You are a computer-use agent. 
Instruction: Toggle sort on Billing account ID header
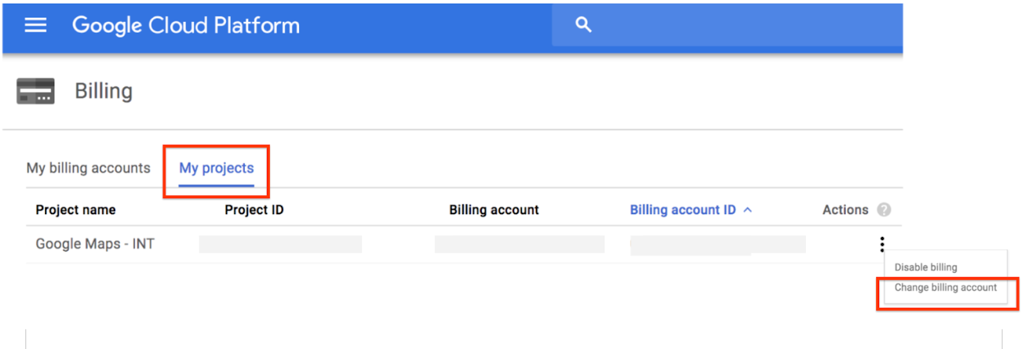pos(682,210)
